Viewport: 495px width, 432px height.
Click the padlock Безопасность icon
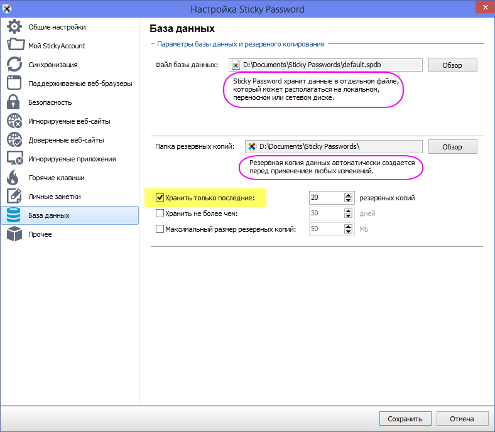13,102
